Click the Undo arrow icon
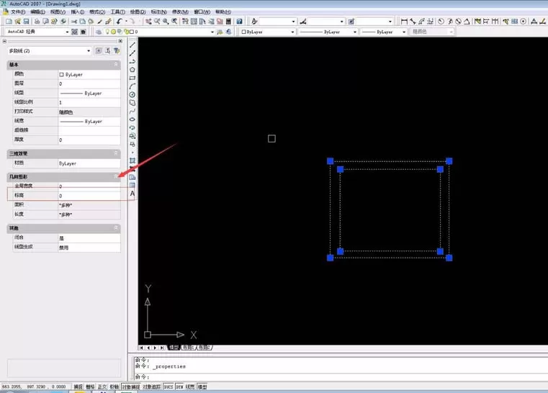Image resolution: width=548 pixels, height=393 pixels. tap(119, 22)
